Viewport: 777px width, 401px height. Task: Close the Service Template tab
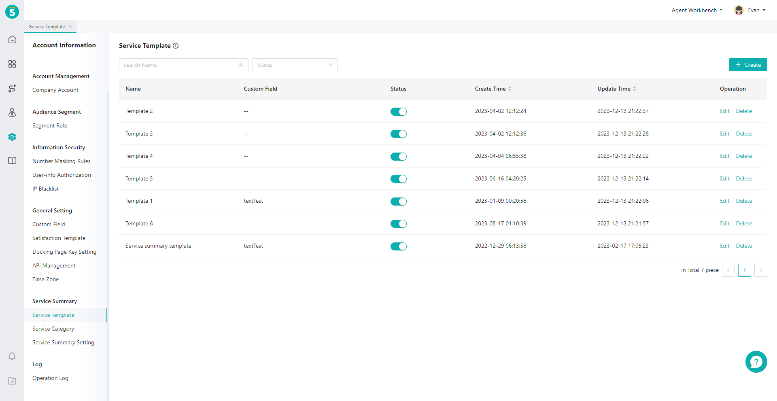(x=70, y=26)
